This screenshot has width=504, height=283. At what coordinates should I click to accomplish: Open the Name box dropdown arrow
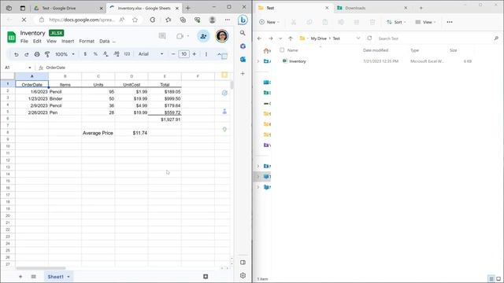point(30,68)
